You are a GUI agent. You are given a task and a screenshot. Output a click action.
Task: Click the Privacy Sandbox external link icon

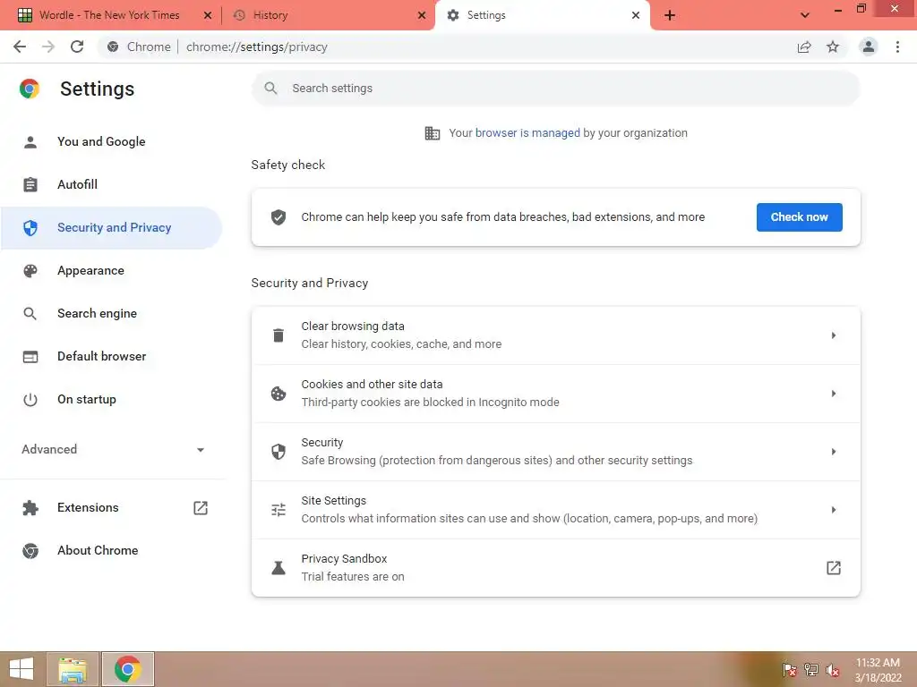point(834,568)
